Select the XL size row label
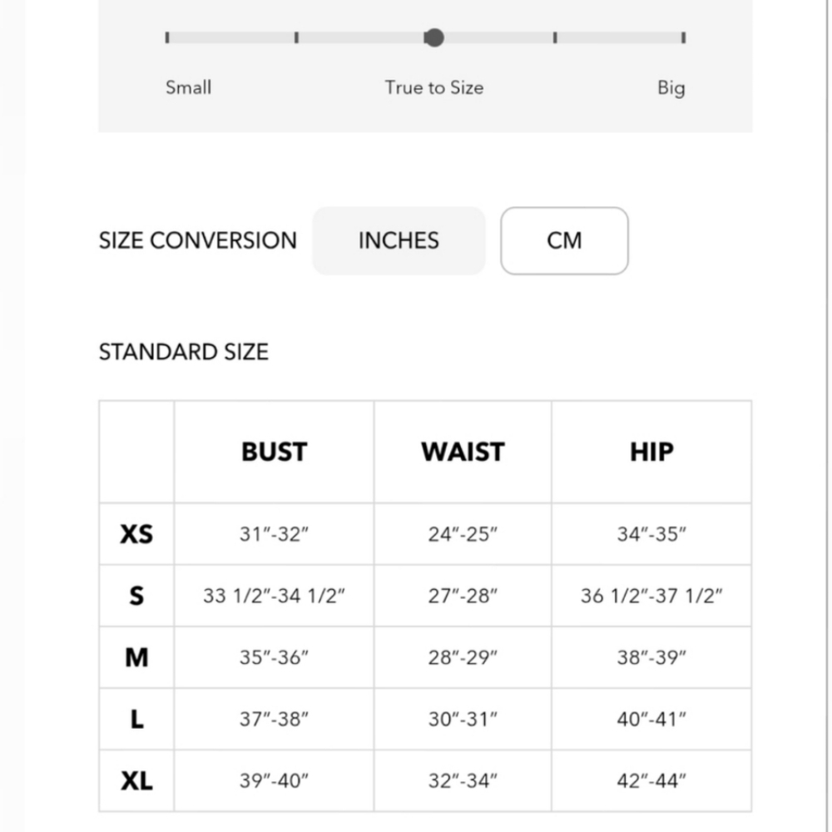The height and width of the screenshot is (832, 832). pos(136,780)
